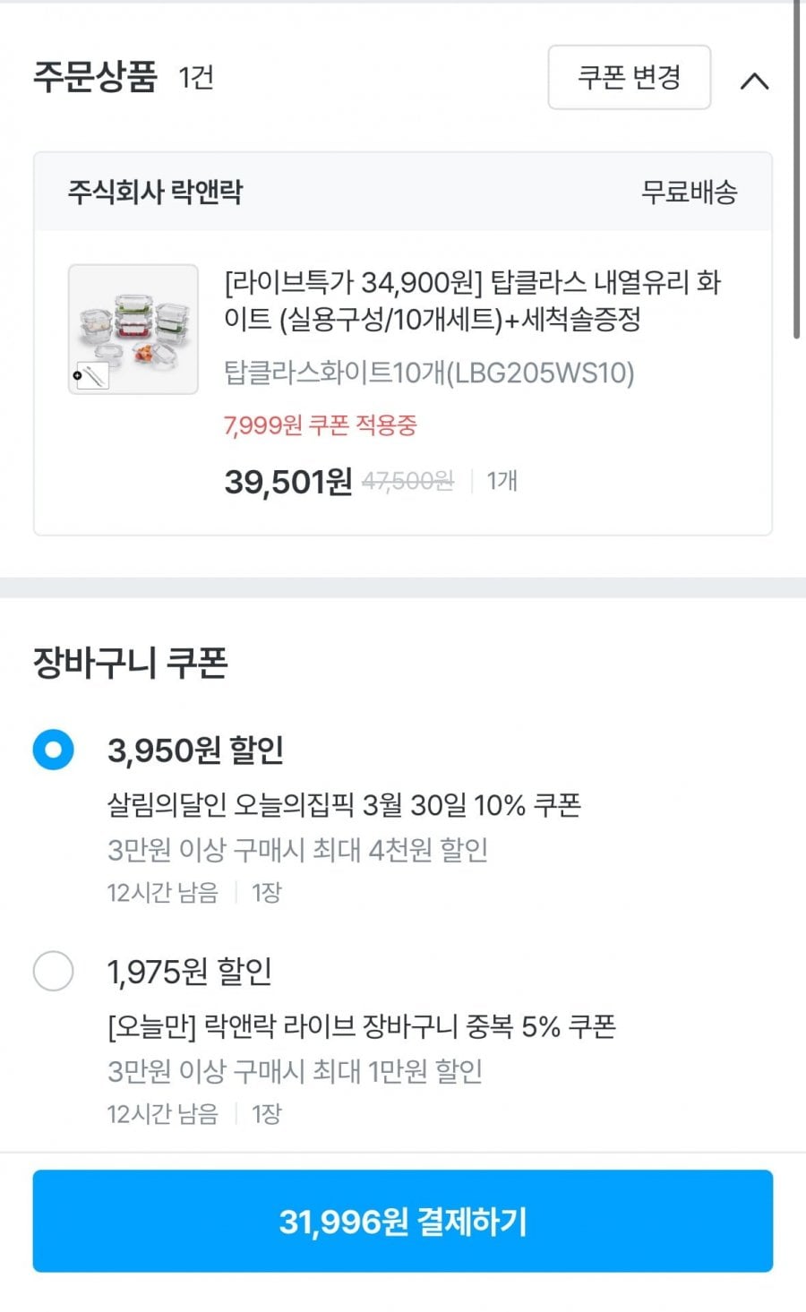The image size is (806, 1312).
Task: Collapse the 주문상품 section chevron
Action: coord(754,81)
